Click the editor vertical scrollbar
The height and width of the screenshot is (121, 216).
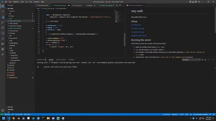coord(125,40)
